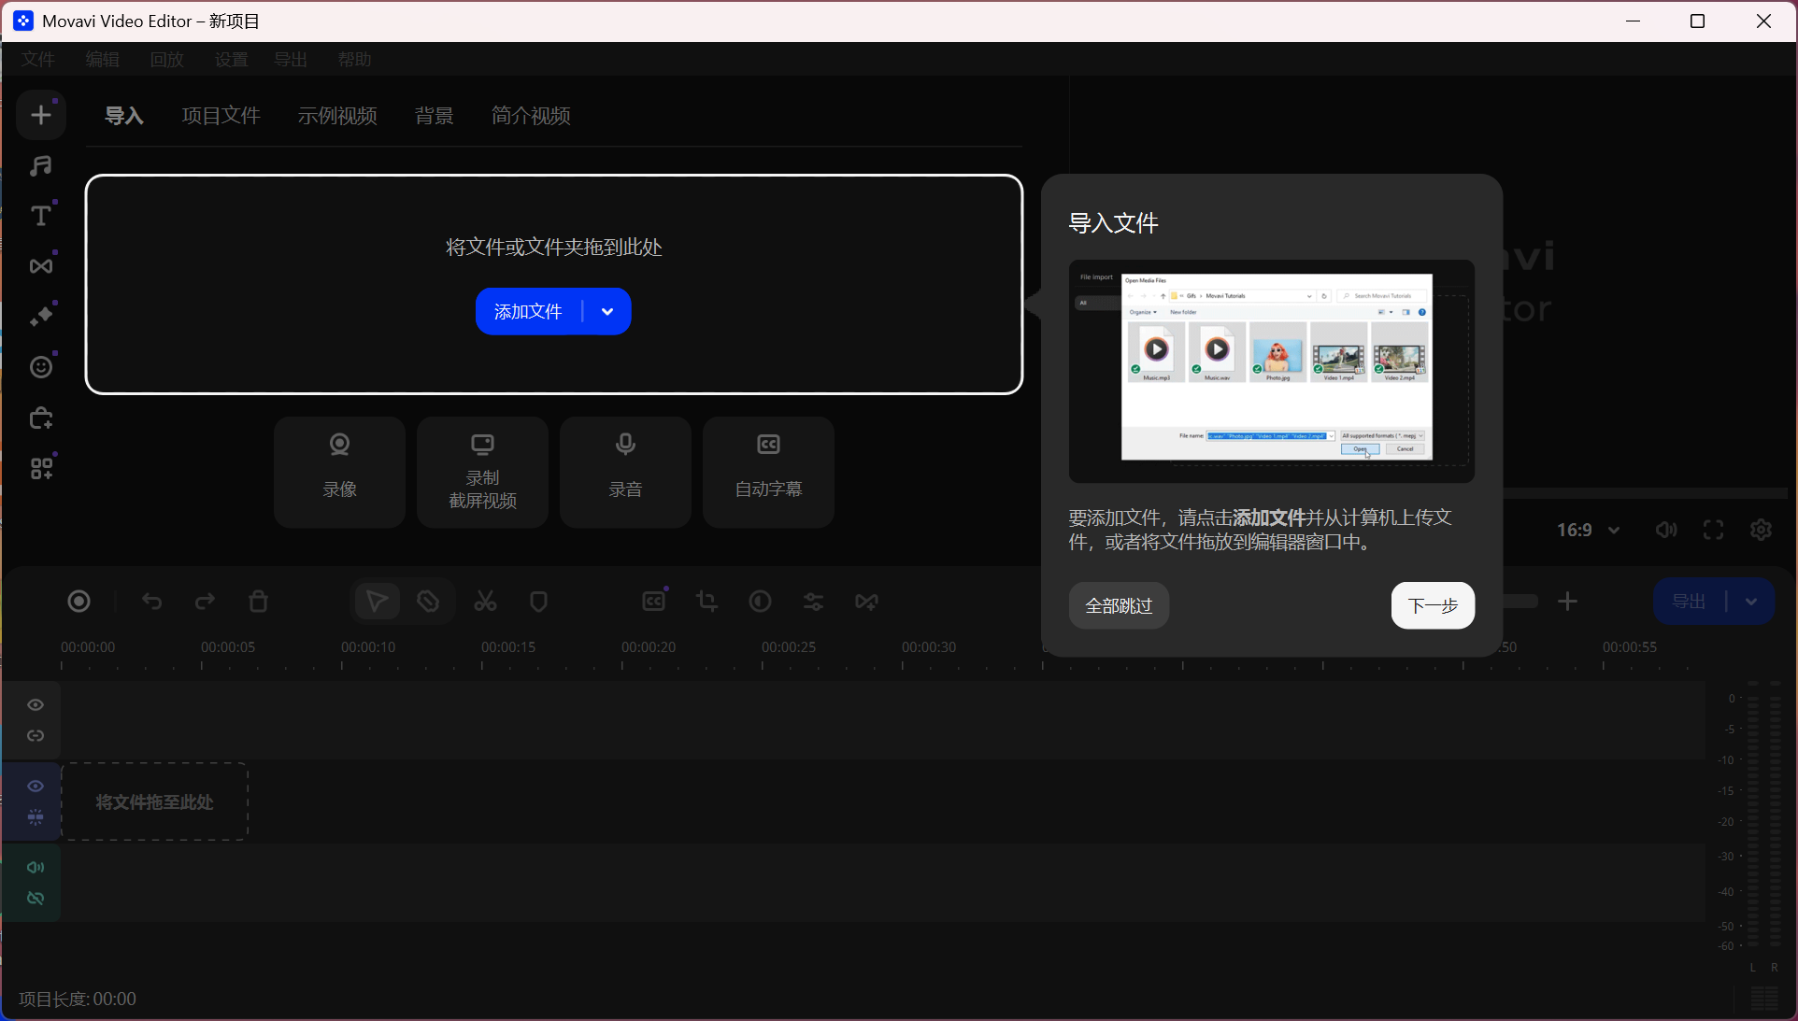Viewport: 1798px width, 1021px height.
Task: Click the timeline view toggle at bottom right
Action: pos(1764,999)
